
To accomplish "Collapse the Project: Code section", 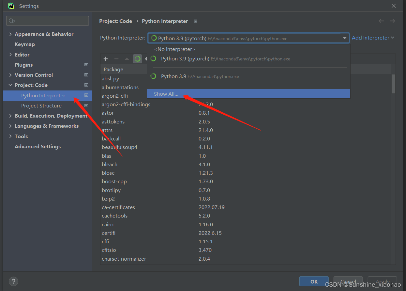I will (x=9, y=85).
